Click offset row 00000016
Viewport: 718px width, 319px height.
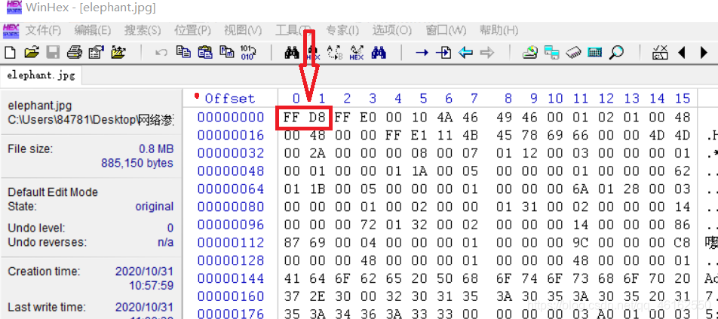tap(231, 135)
